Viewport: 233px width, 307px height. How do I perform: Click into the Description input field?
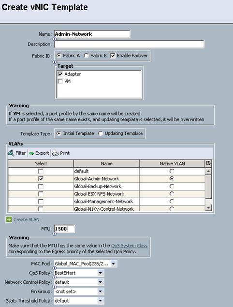click(129, 44)
